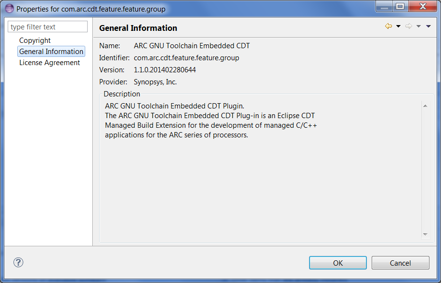Select Copyright in the left tree
This screenshot has width=441, height=283.
coord(35,40)
